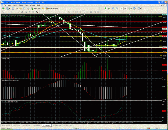Select the vertical line drawing tool
The image size is (168, 130).
(11, 12)
